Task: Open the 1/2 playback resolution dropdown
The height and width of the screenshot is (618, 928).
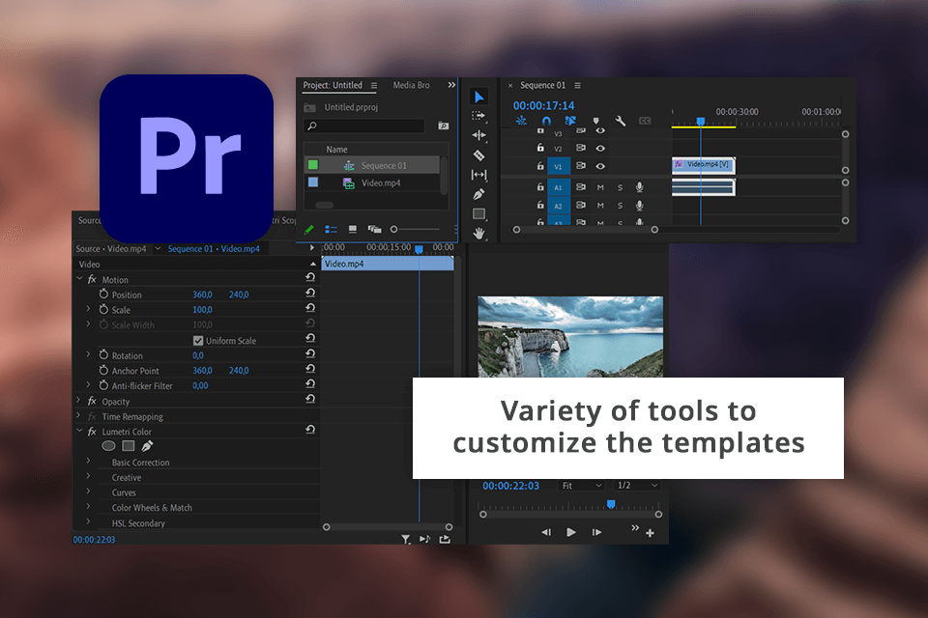Action: [x=637, y=486]
